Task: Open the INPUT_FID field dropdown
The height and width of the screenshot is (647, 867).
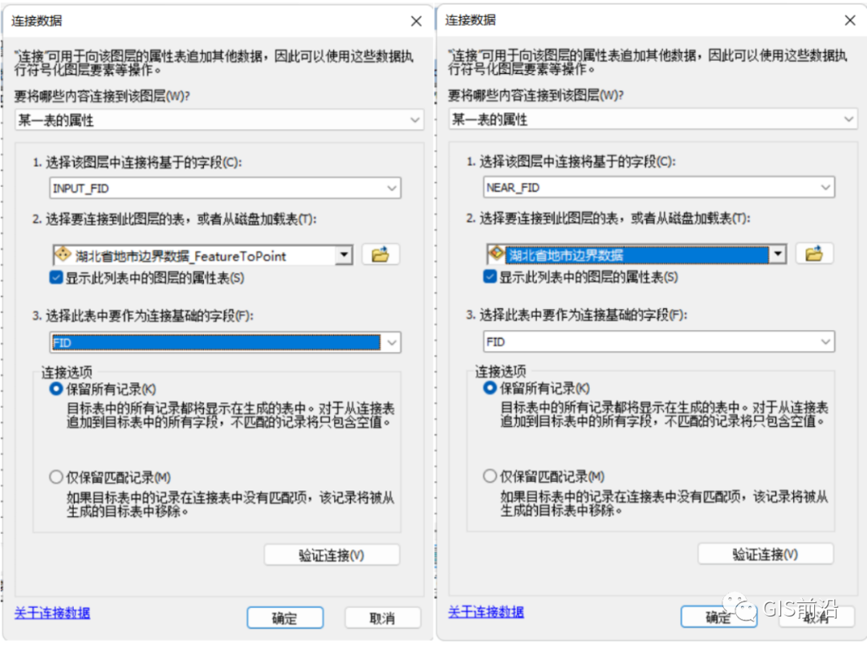Action: tap(392, 188)
